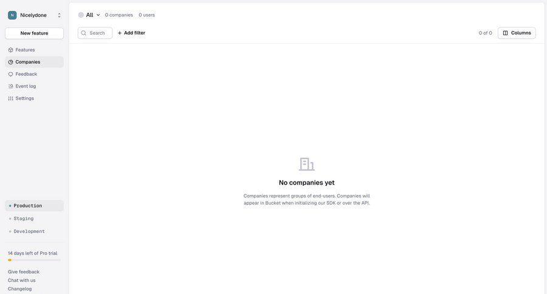This screenshot has width=547, height=294.
Task: Click Add filter button
Action: pyautogui.click(x=131, y=33)
